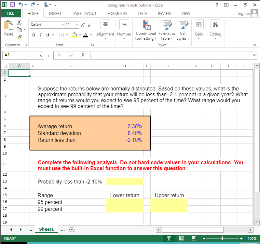Open the Editing binoculars group
The image size is (260, 244).
click(x=215, y=30)
